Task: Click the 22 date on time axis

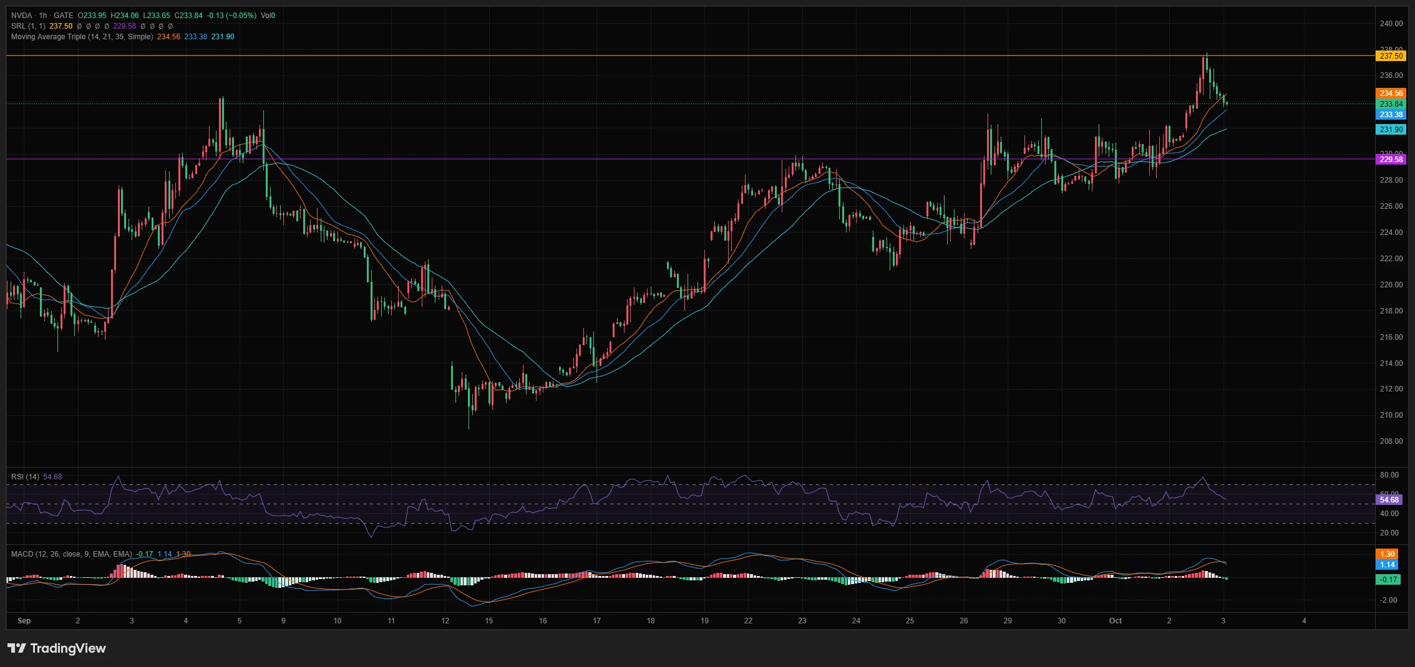Action: [748, 621]
